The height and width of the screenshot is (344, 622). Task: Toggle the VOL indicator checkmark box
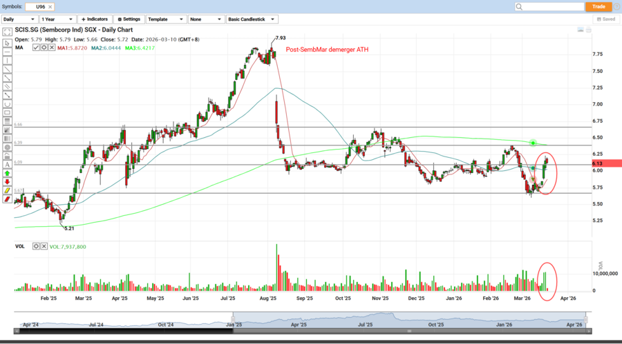(35, 246)
